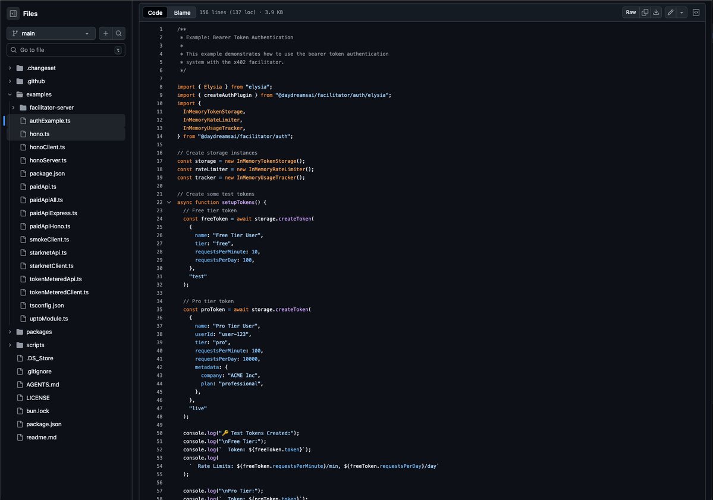Open authExample.ts file
713x500 pixels.
tap(50, 121)
